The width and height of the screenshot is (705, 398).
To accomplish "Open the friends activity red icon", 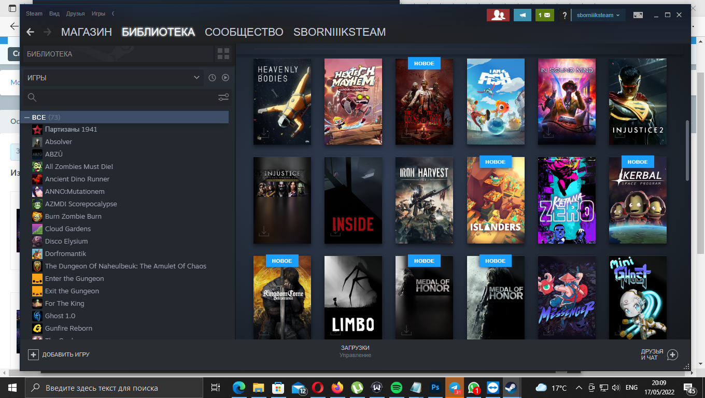I will [x=498, y=15].
